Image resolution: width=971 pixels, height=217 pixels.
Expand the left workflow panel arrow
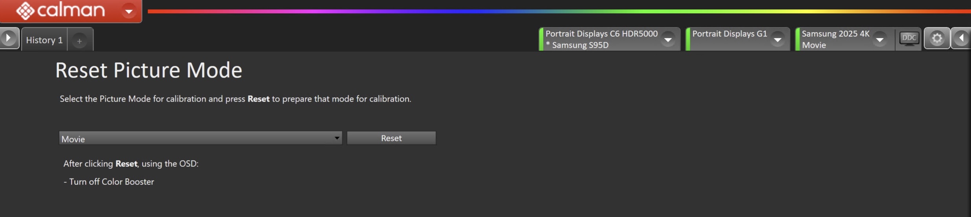[x=9, y=38]
